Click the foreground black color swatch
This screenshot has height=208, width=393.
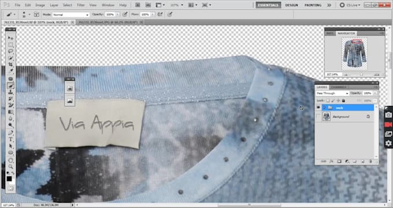9,179
